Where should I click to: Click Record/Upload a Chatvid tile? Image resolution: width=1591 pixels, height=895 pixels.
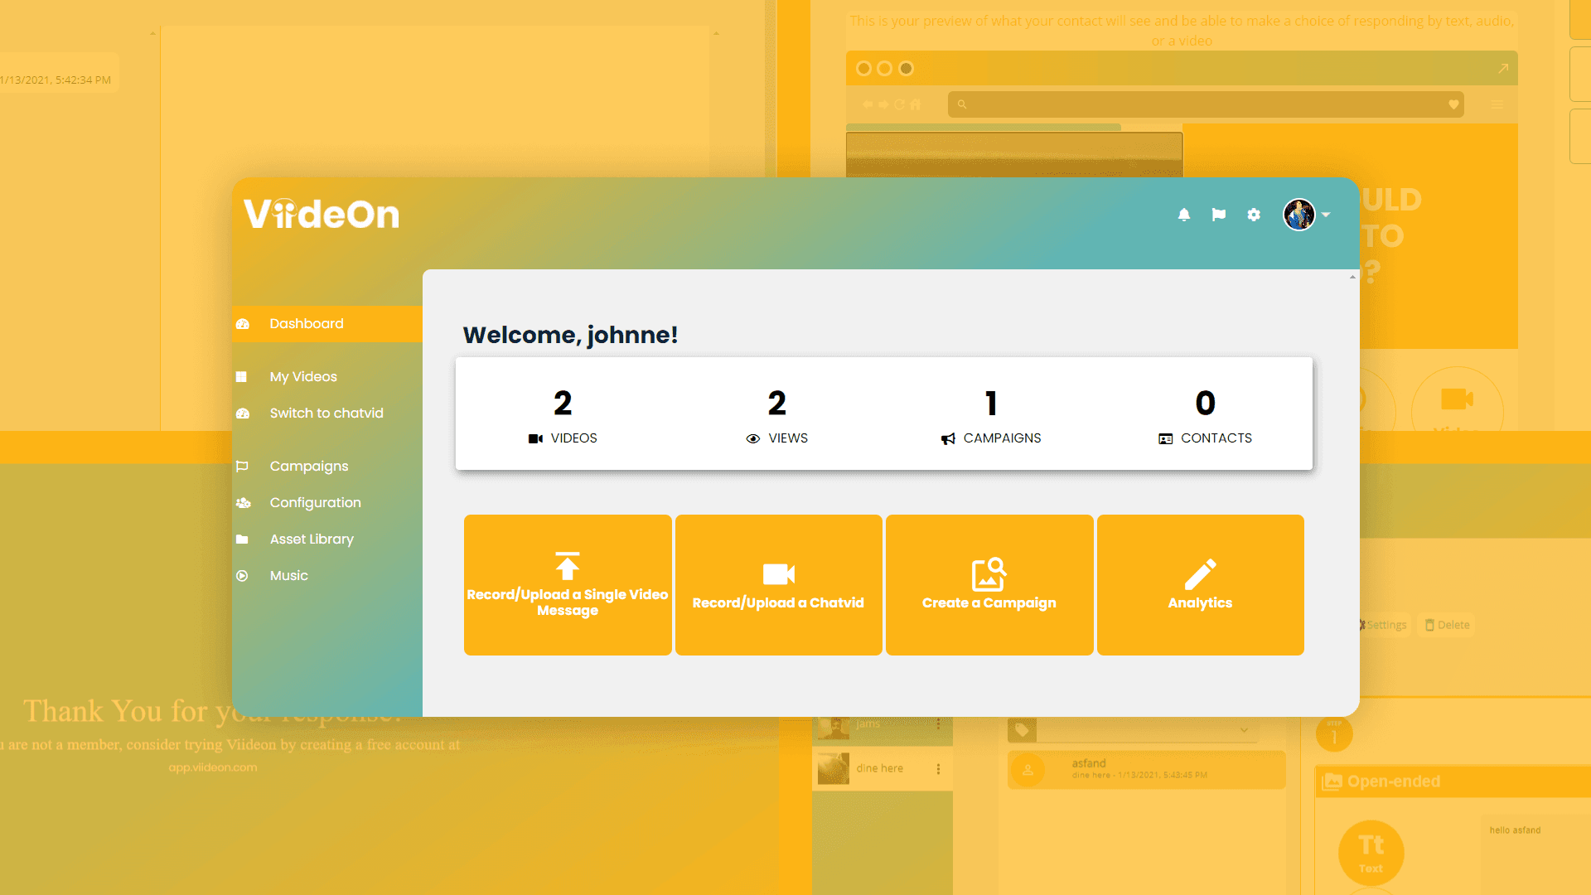[778, 585]
